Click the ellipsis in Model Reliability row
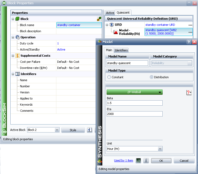Screen dimensions: 198x174 190,32
